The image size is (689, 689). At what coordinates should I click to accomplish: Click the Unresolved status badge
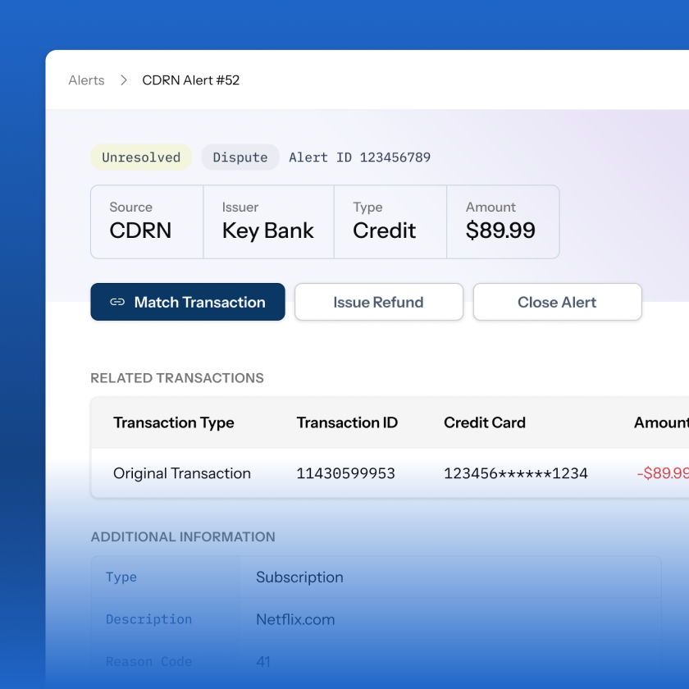141,157
